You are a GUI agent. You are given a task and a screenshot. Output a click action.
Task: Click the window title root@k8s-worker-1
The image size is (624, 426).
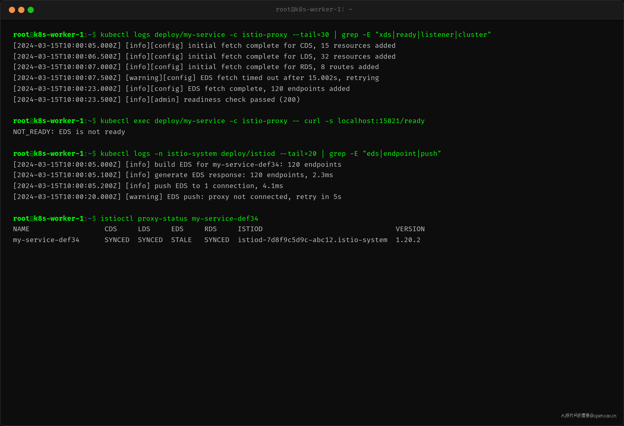(x=314, y=9)
